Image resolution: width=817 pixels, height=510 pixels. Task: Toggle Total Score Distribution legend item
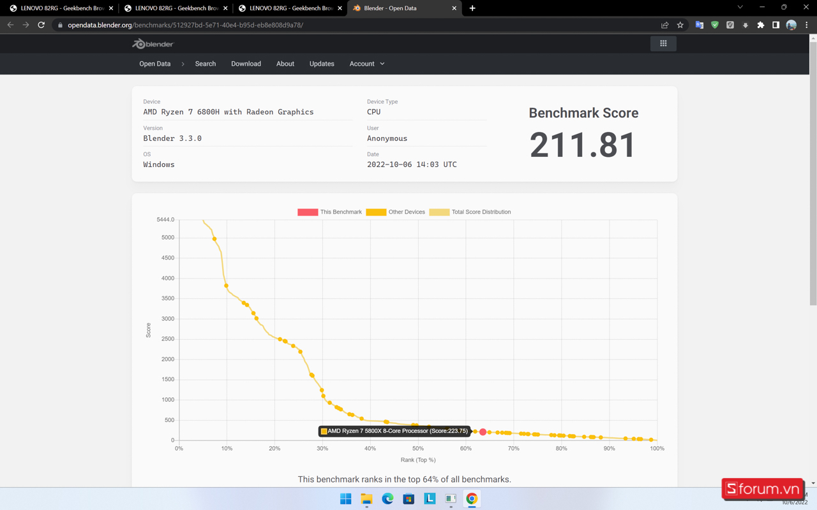[x=470, y=212]
